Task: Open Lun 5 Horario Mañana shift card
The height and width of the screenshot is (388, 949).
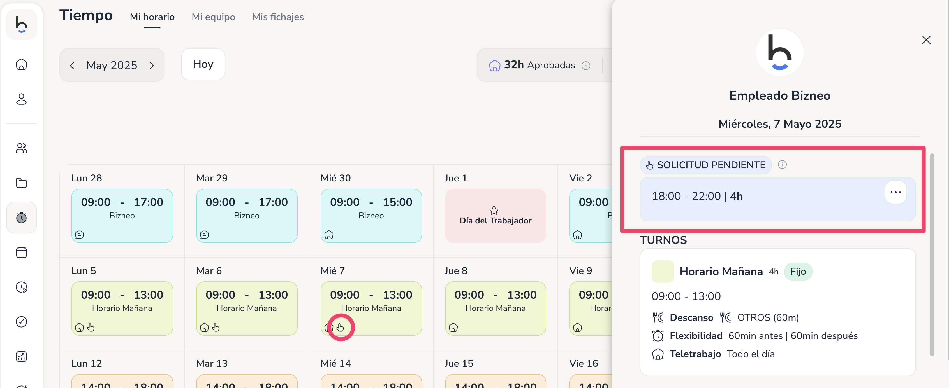Action: (x=122, y=308)
